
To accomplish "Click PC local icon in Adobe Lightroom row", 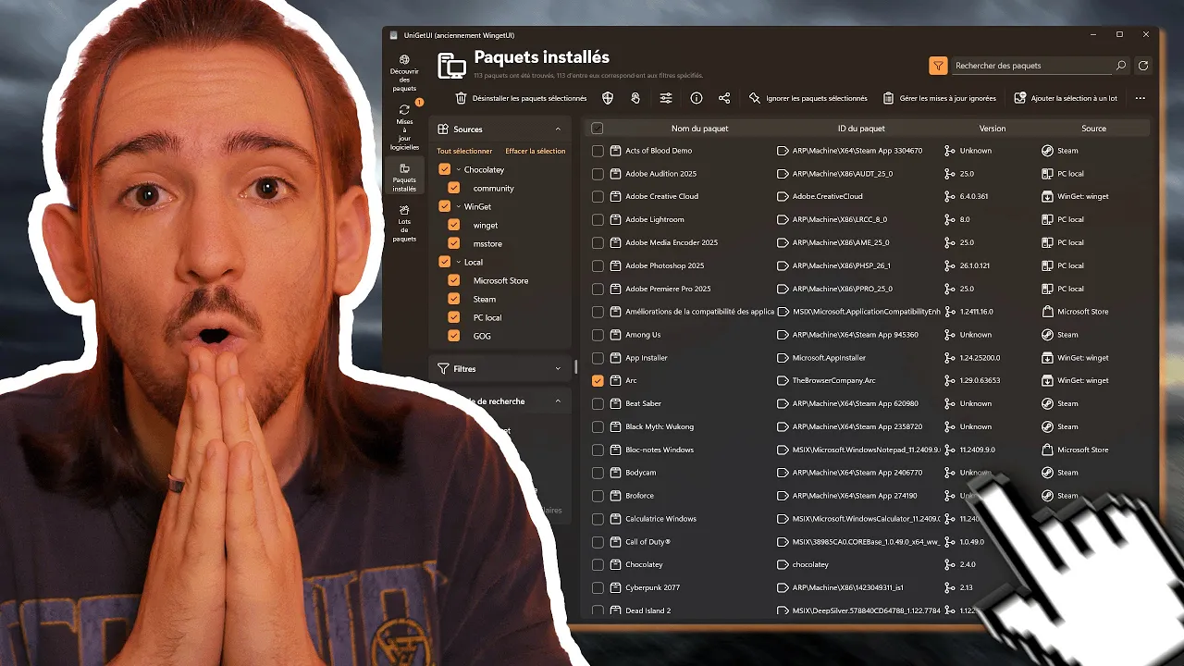I will point(1047,219).
